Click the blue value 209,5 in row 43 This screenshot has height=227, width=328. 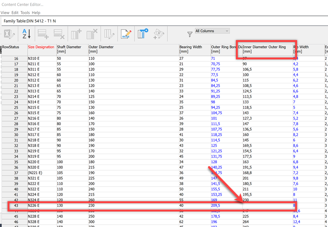click(215, 205)
